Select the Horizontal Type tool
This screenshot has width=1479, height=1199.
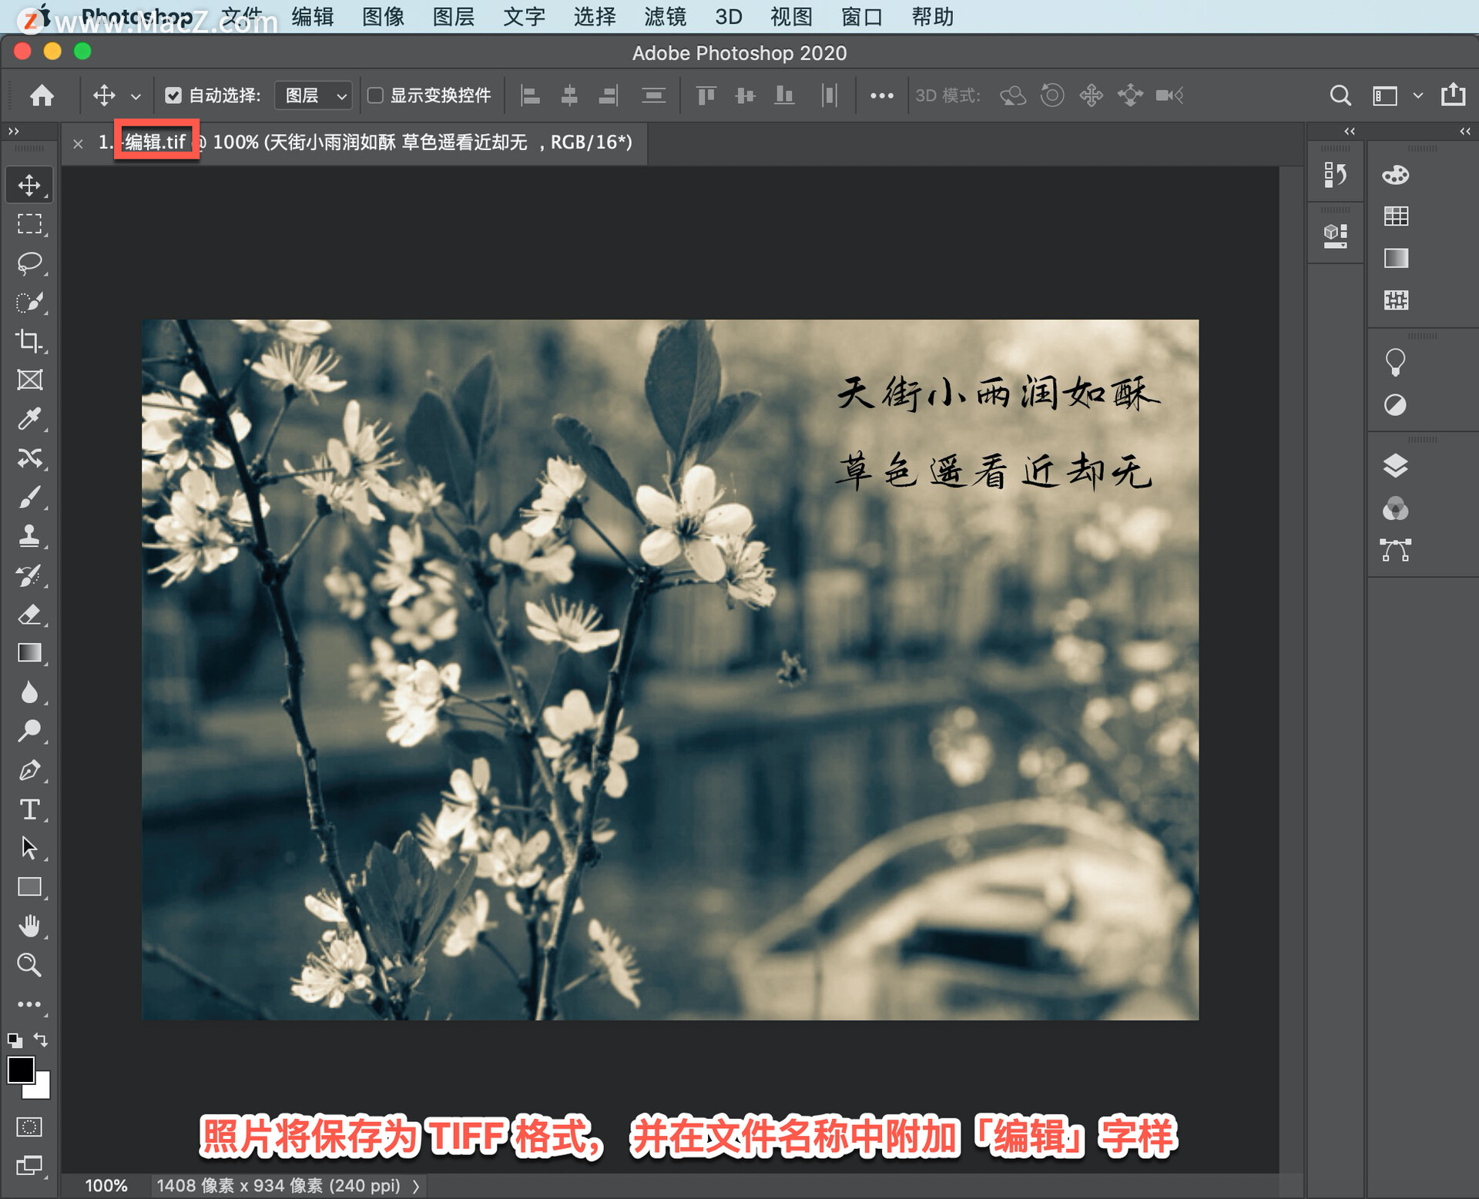pyautogui.click(x=29, y=809)
